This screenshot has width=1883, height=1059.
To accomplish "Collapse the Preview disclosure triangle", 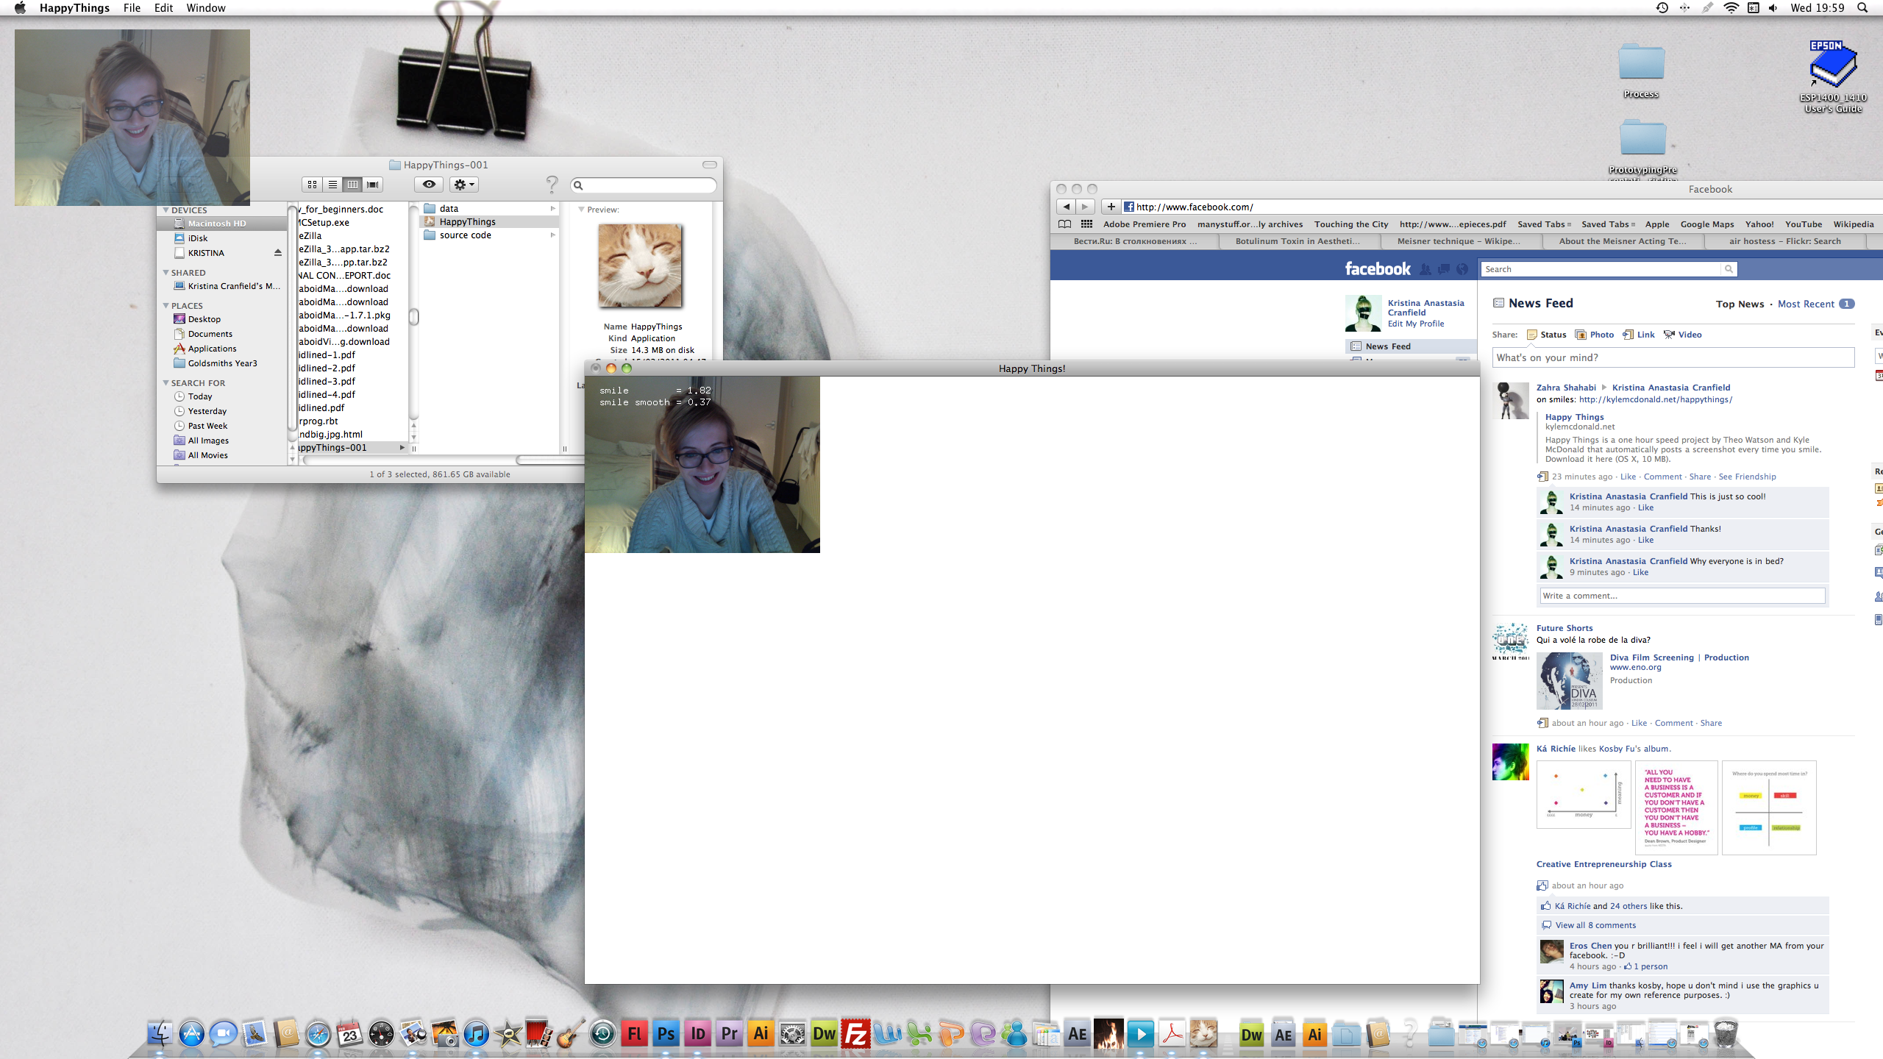I will [x=581, y=210].
